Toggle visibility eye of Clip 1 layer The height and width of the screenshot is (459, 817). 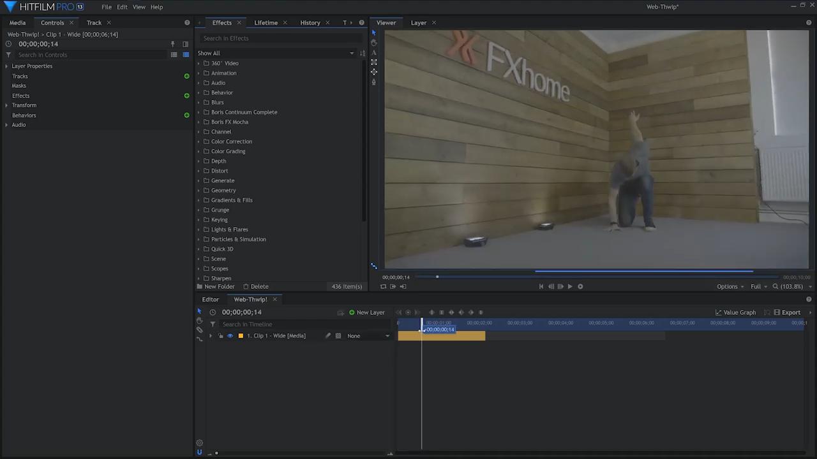[230, 336]
